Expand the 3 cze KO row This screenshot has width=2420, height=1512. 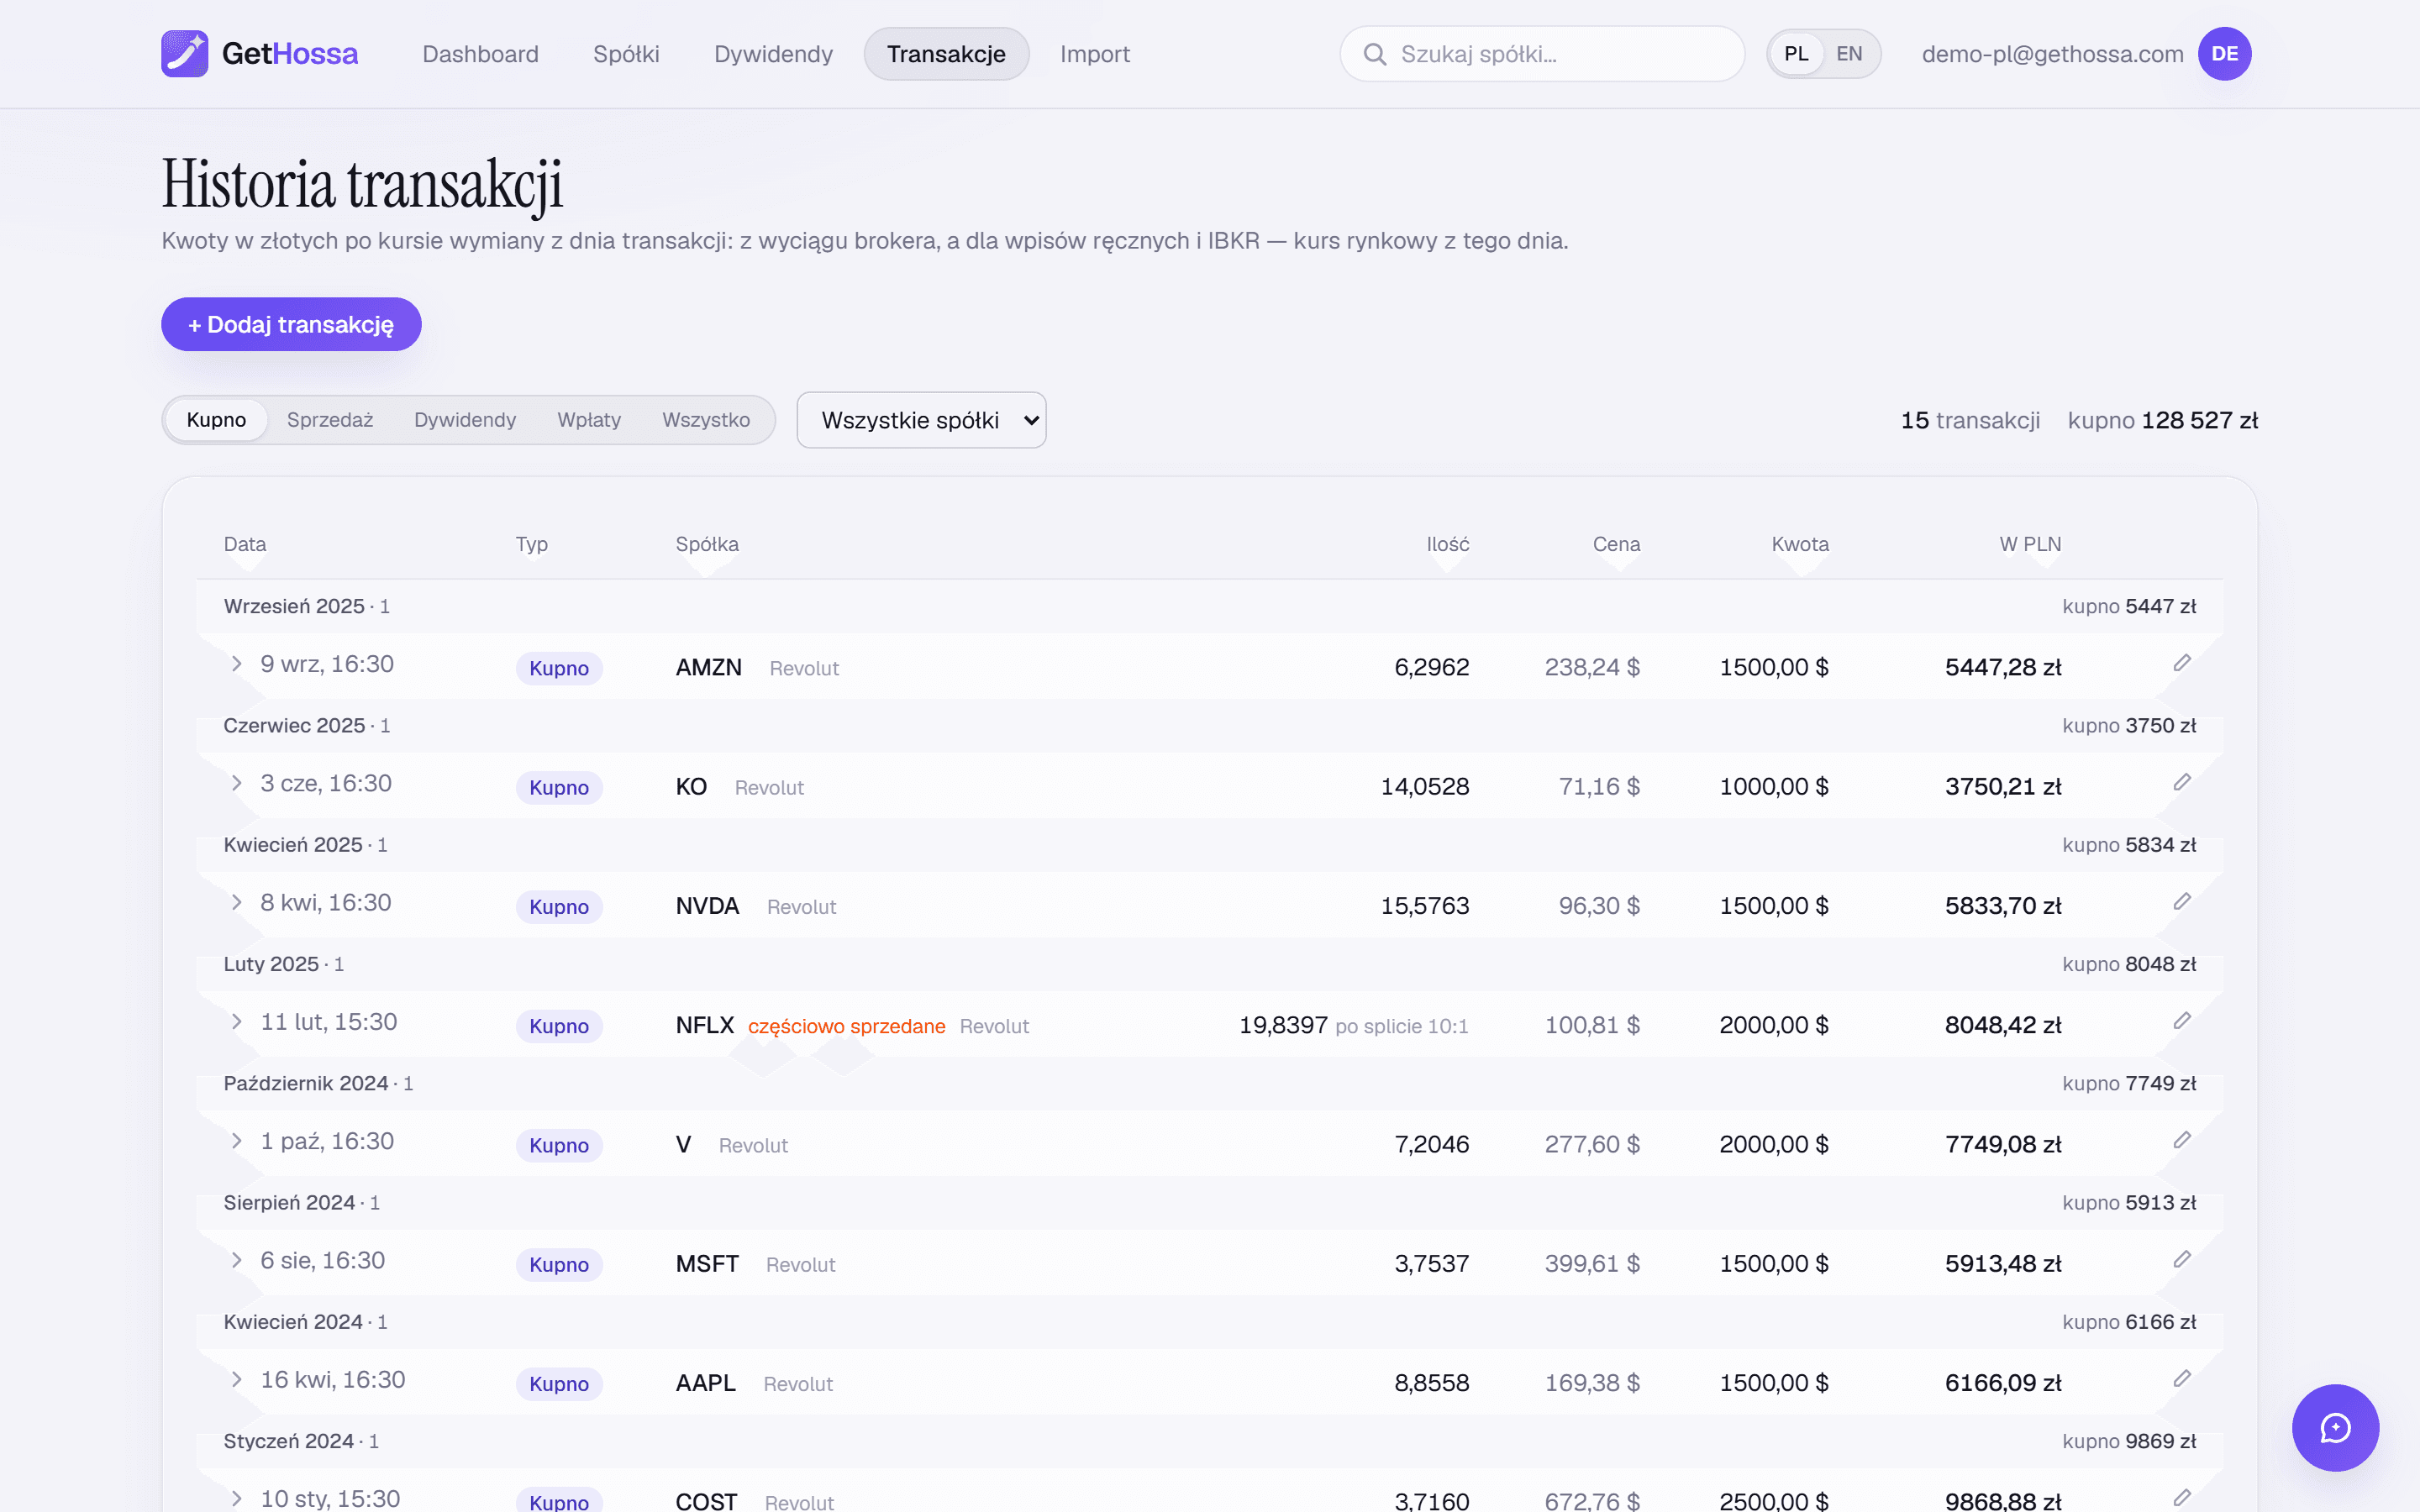[x=237, y=783]
